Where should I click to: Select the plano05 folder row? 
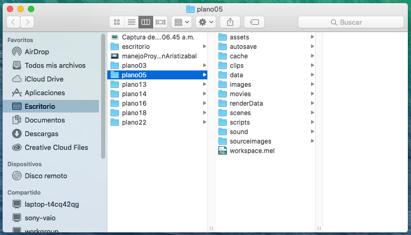(157, 75)
